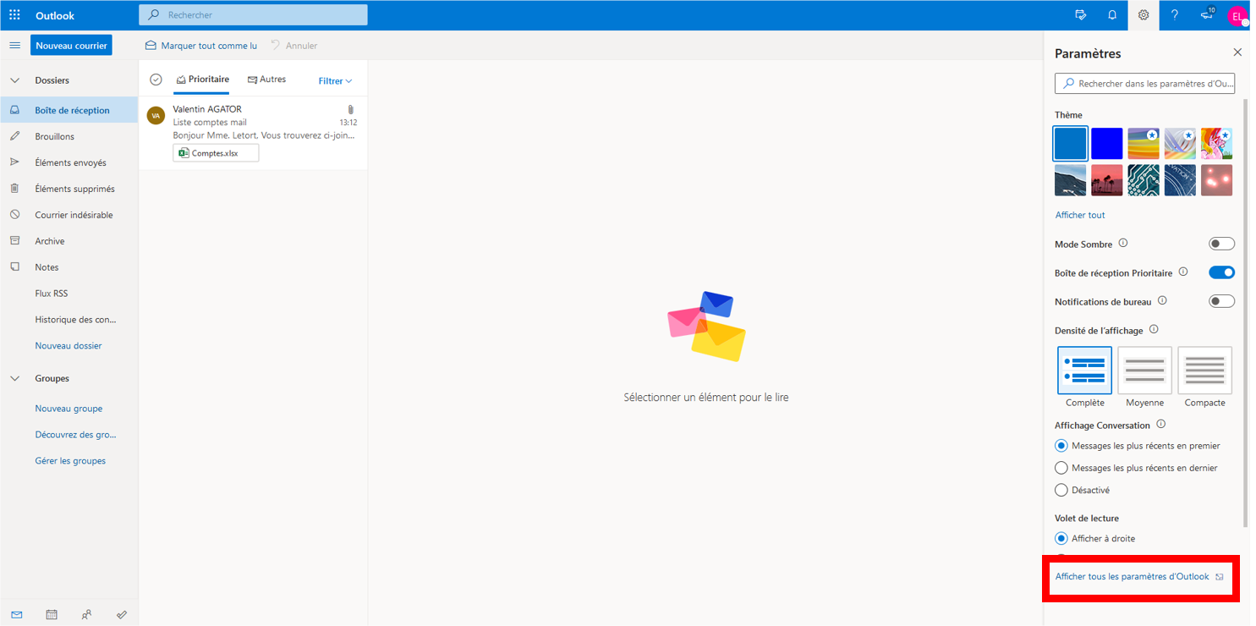Open the app launcher waffle icon
Screen dimensions: 1256x626
pos(14,15)
